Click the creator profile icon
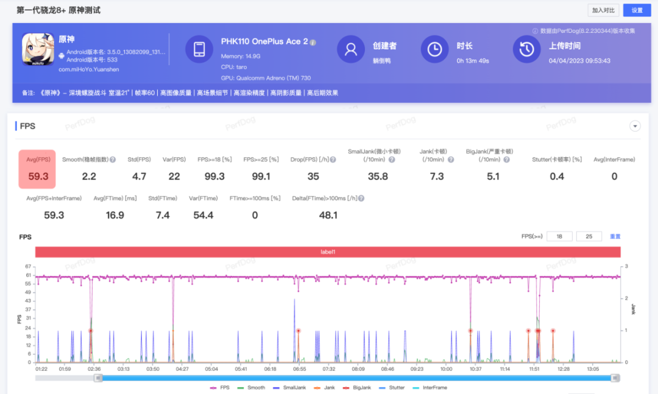Screen dimensions: 658x394 click(351, 49)
